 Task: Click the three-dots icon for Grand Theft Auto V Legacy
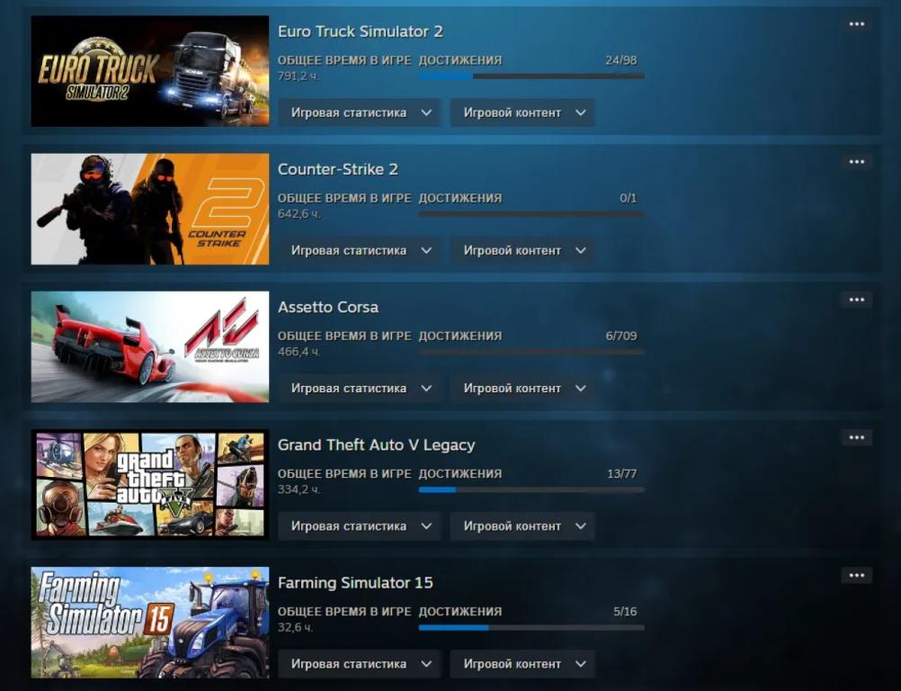point(855,437)
